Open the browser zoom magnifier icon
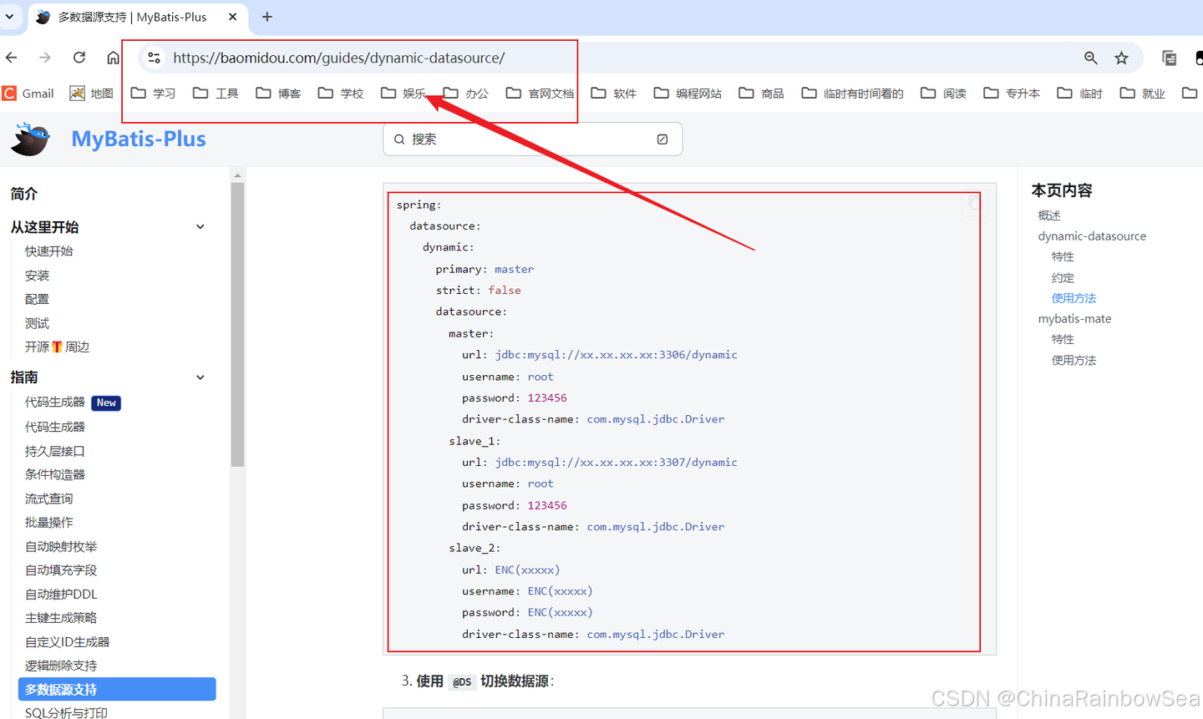The height and width of the screenshot is (719, 1203). 1090,58
